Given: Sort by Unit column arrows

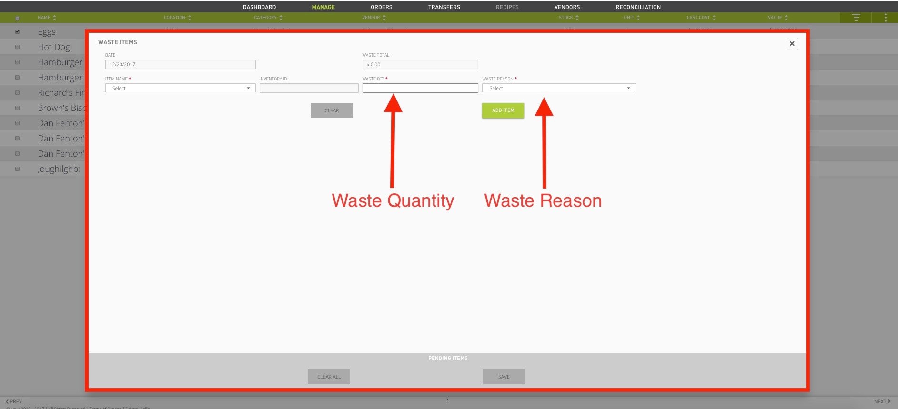Looking at the screenshot, I should click(638, 18).
